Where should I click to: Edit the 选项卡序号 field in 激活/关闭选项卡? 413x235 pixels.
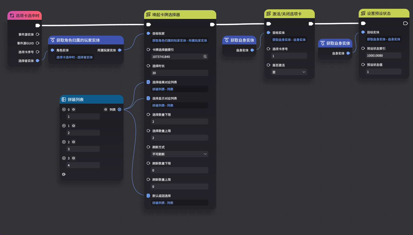(x=289, y=56)
